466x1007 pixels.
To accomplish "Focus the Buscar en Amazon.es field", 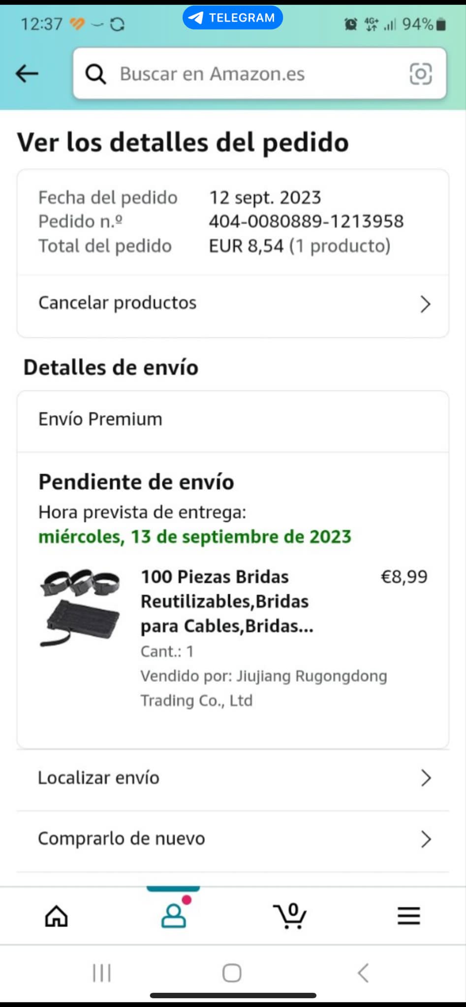I will pyautogui.click(x=260, y=74).
